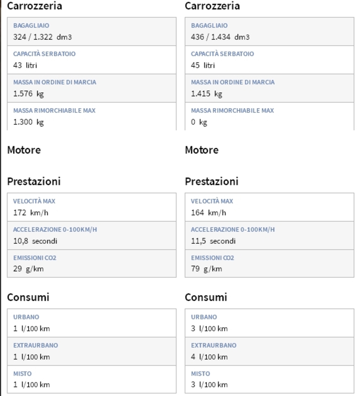
Task: Select the Capacità Serbatoio row with 43 litri
Action: pos(92,60)
